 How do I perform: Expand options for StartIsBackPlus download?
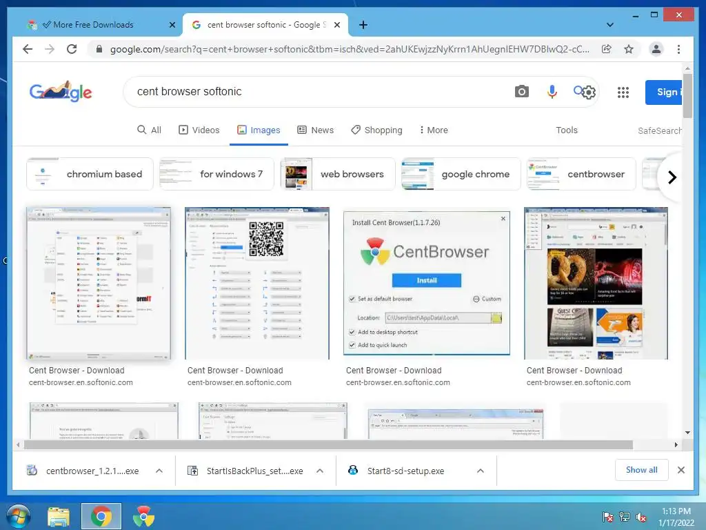click(x=320, y=471)
